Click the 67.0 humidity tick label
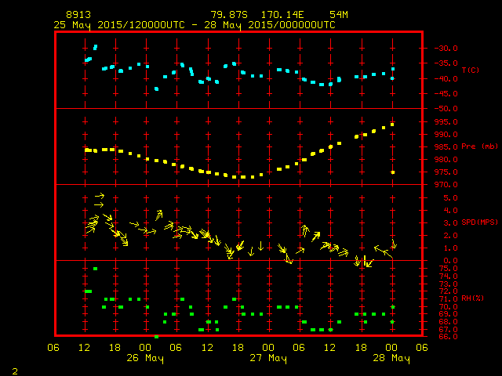The height and width of the screenshot is (376, 502). (448, 329)
